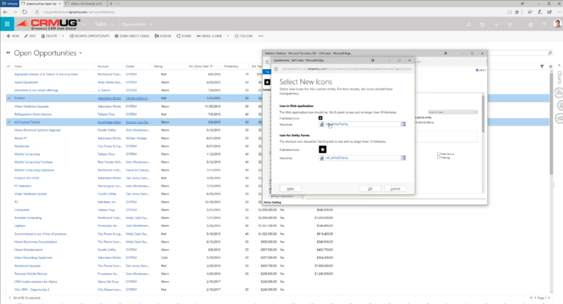563x304 pixels.
Task: Open Adventure Works account on Printers row
Action: click(x=109, y=98)
